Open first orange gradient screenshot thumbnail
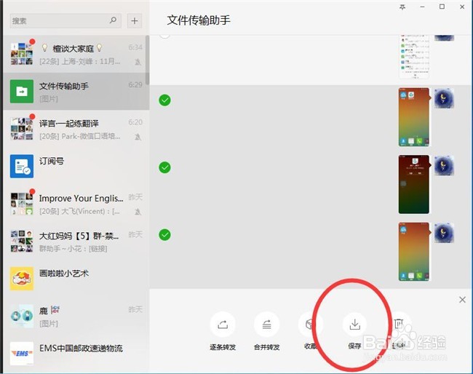 (x=414, y=117)
